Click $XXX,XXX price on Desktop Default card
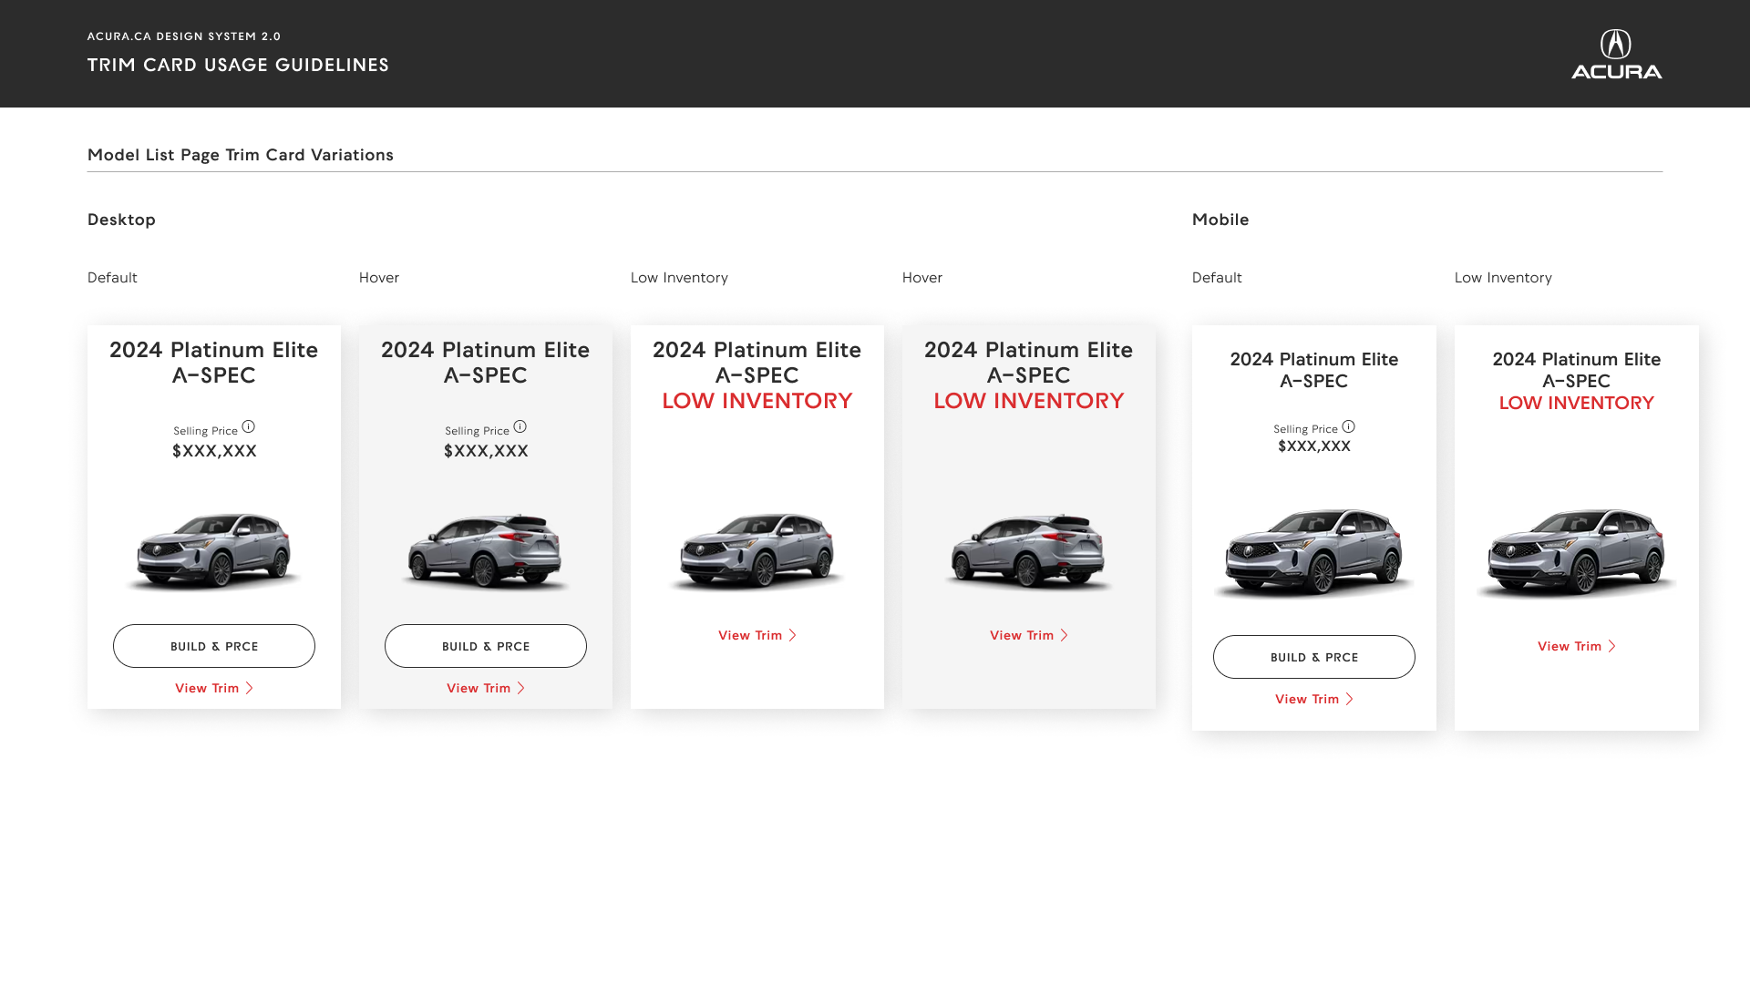1750x984 pixels. click(214, 451)
